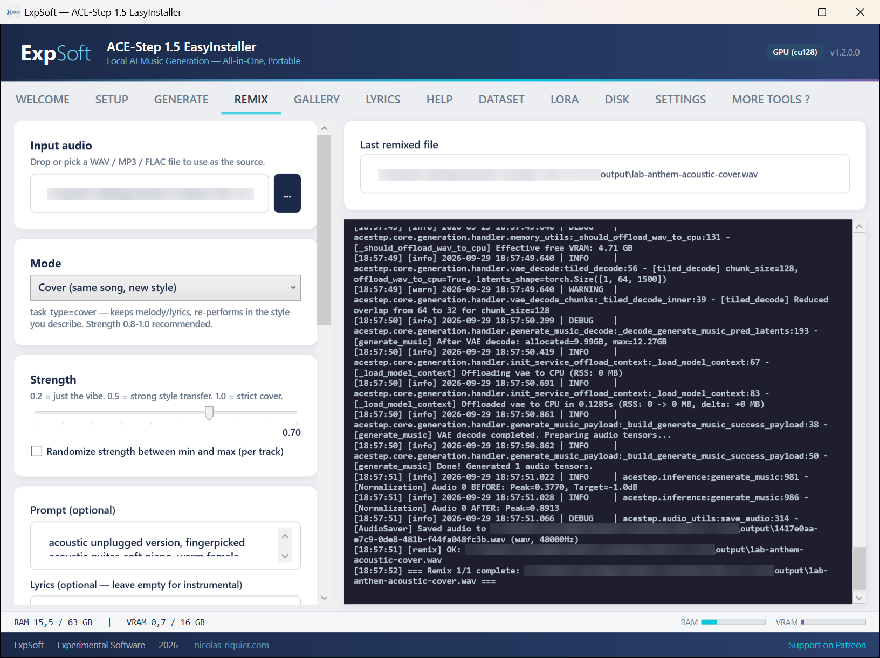Click the 'RAM 15,5 / 63 GB' status text
The width and height of the screenshot is (880, 658).
[53, 622]
